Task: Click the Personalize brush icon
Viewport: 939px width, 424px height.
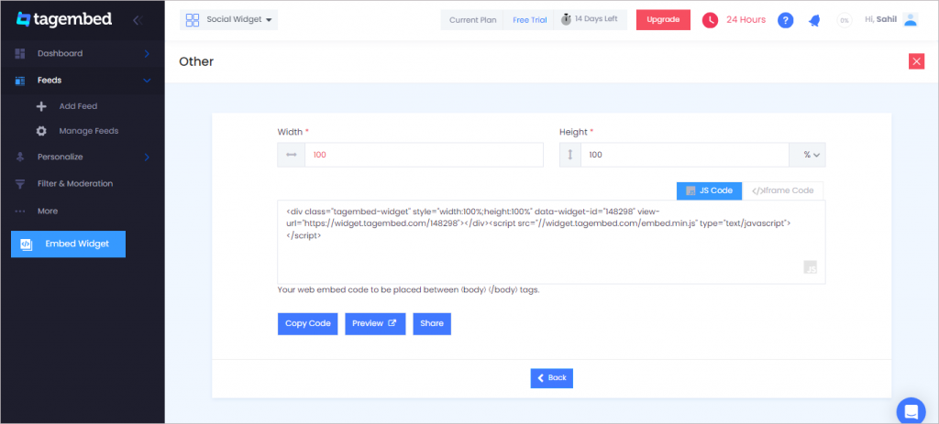Action: (x=20, y=158)
